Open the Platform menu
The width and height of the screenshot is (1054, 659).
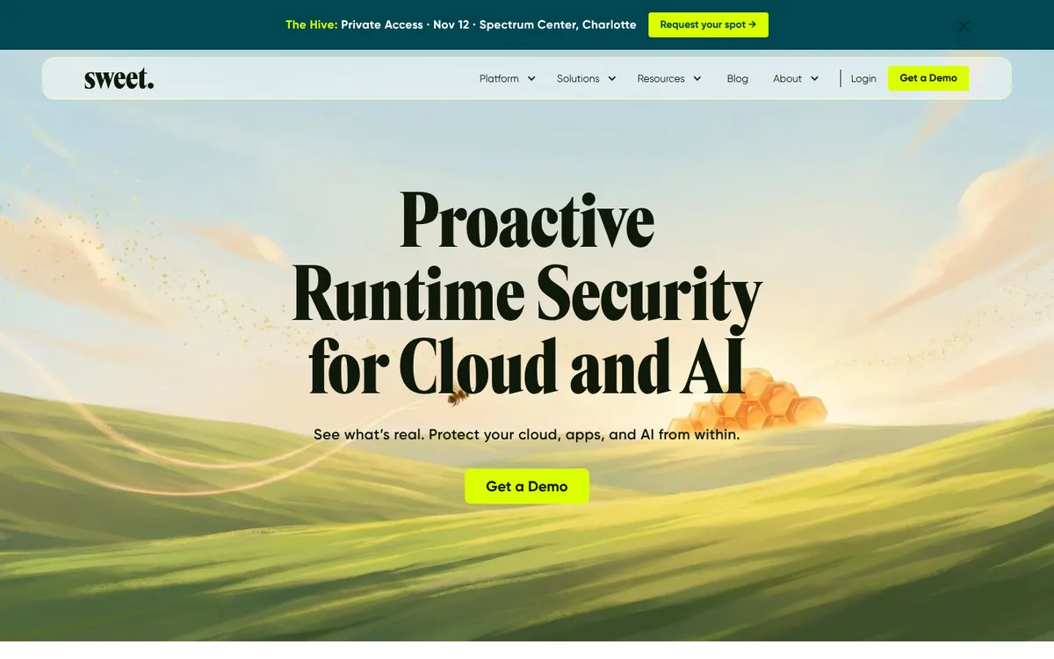tap(499, 78)
